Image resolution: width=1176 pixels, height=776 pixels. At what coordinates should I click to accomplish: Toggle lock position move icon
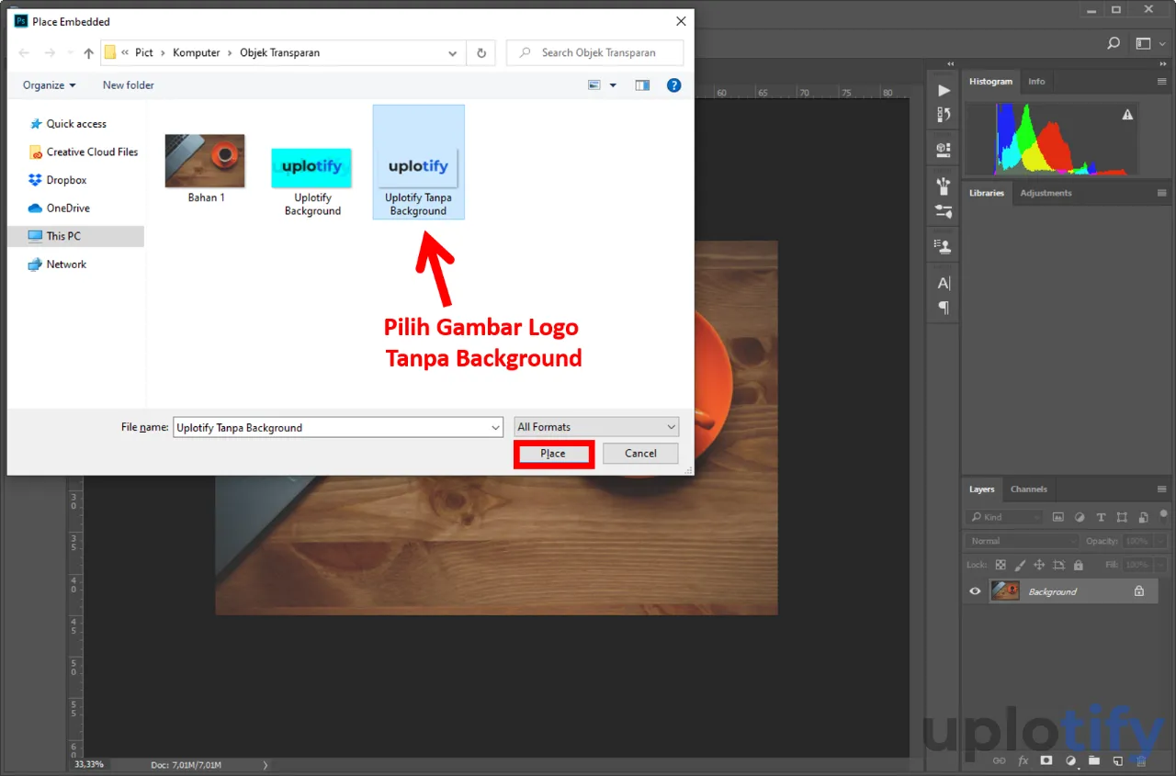click(x=1039, y=565)
